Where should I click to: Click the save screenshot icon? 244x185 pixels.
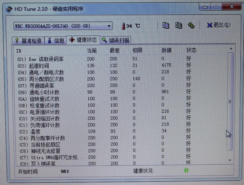[x=178, y=25]
